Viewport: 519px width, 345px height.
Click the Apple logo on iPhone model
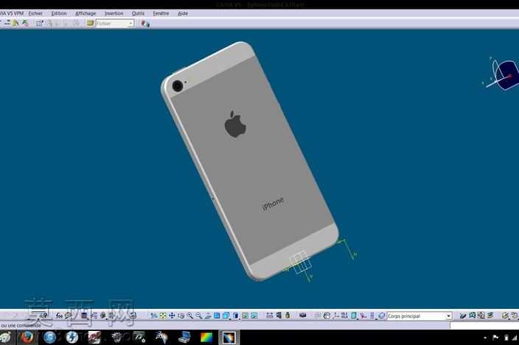pos(235,124)
